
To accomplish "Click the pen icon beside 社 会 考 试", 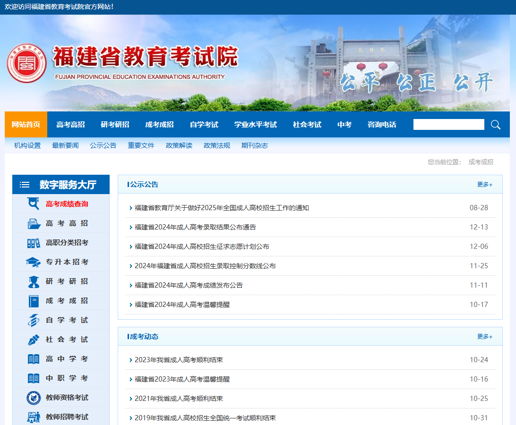I will (34, 340).
